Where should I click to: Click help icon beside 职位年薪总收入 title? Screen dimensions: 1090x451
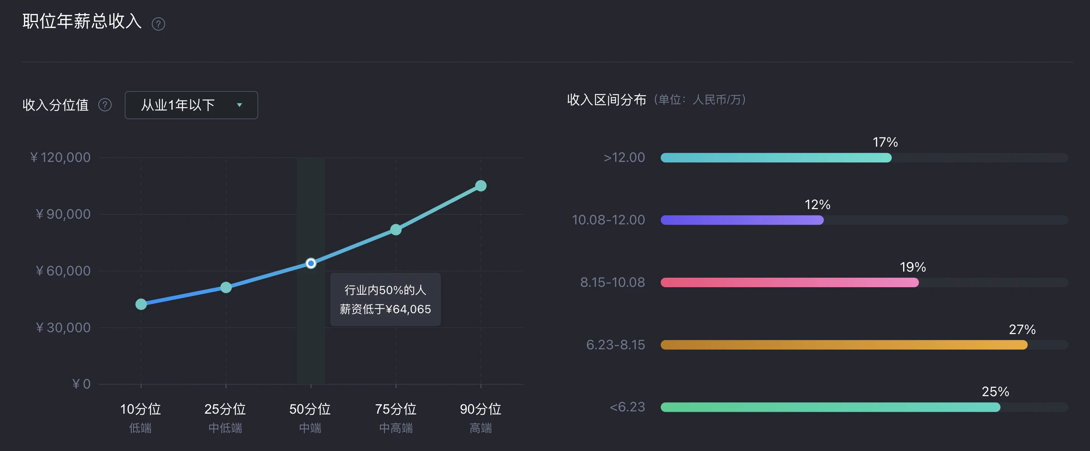(x=158, y=24)
